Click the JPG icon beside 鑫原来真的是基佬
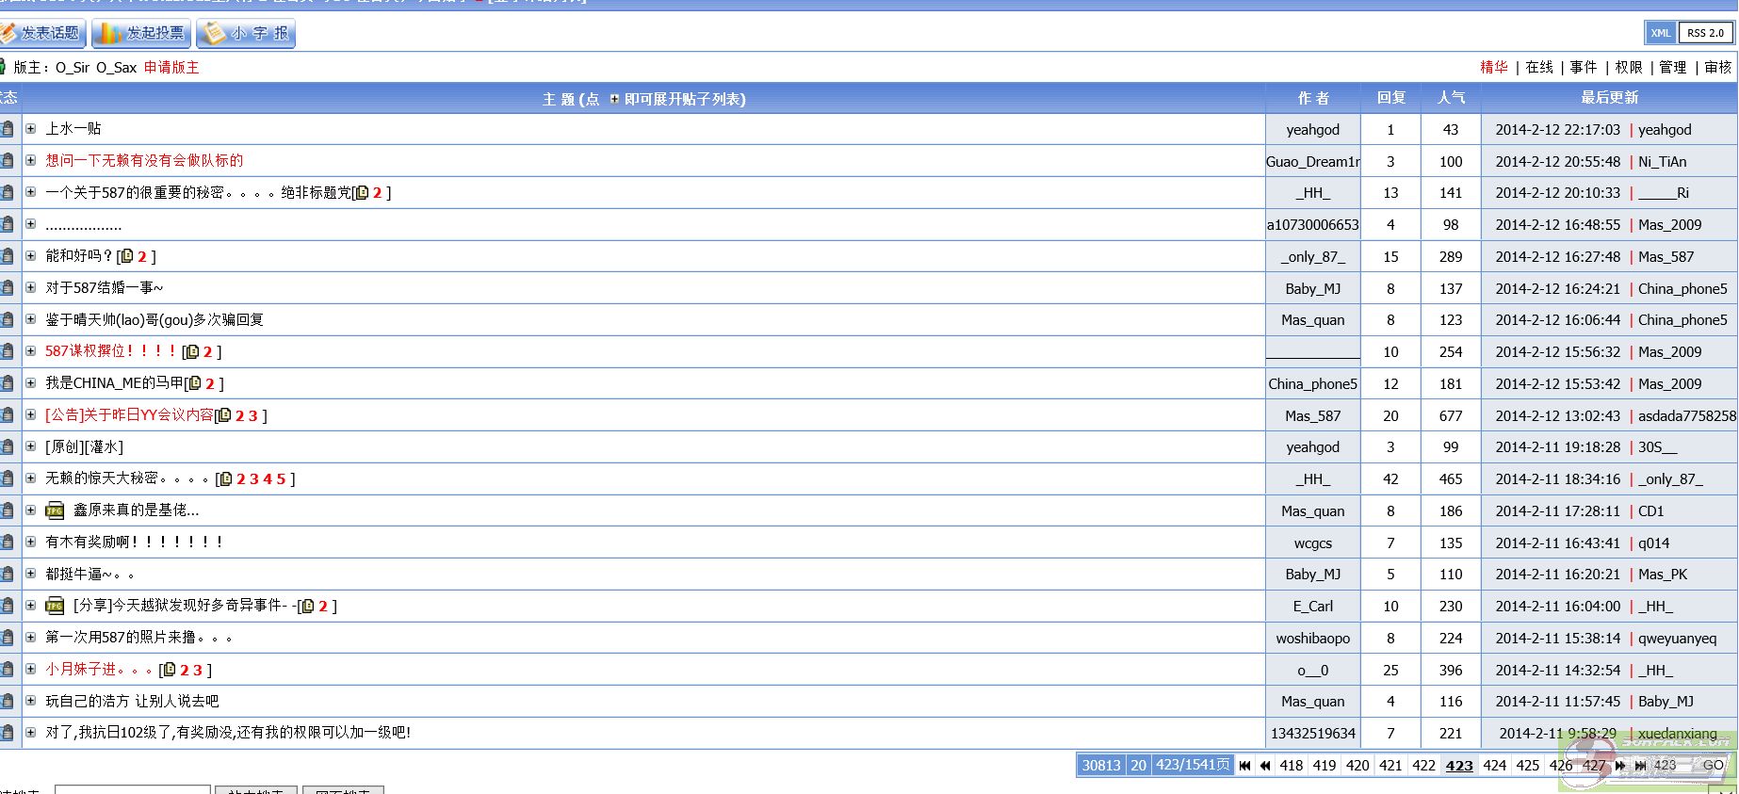This screenshot has width=1739, height=794. click(x=56, y=510)
